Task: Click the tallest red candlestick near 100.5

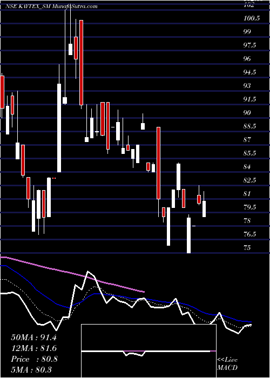Action: (81, 63)
